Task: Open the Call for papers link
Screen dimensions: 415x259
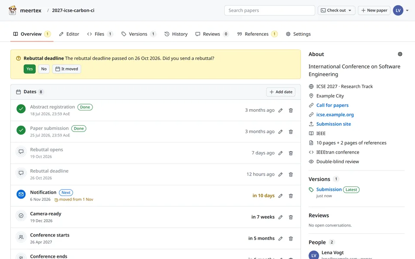Action: click(332, 105)
